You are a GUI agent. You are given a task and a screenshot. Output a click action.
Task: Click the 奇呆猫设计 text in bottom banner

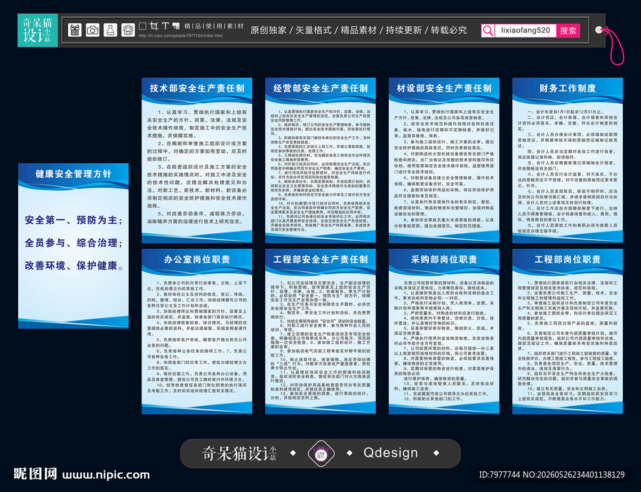click(x=239, y=453)
